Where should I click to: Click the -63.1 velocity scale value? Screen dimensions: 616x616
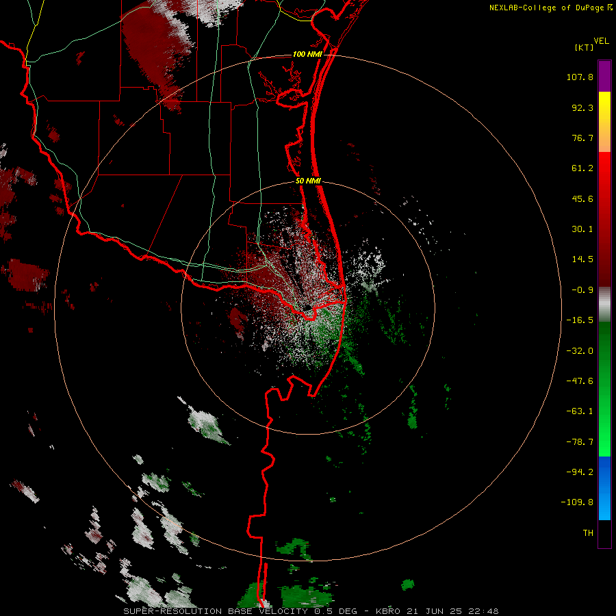click(x=580, y=411)
